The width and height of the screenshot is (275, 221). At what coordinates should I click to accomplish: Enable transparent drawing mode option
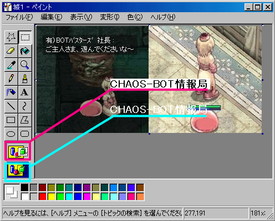[18, 170]
